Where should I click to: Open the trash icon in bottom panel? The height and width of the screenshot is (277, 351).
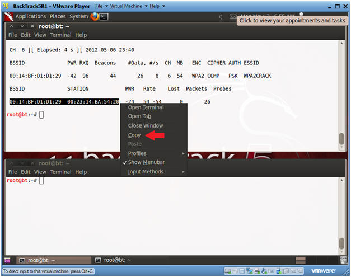343,260
